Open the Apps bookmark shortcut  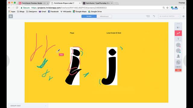point(12,11)
